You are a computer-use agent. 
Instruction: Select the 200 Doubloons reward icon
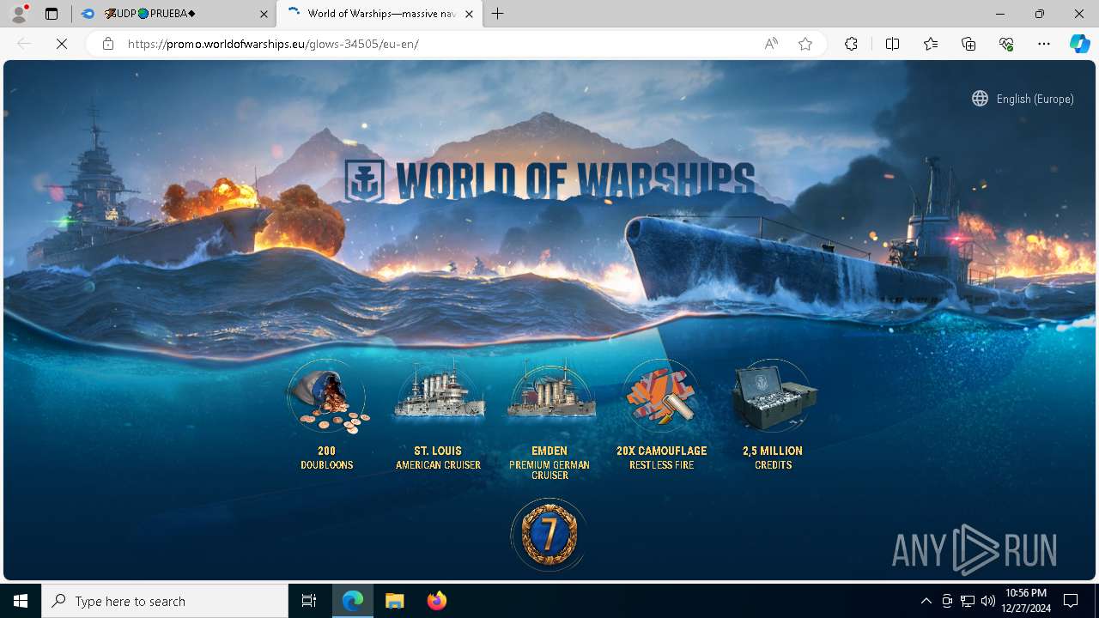pyautogui.click(x=327, y=397)
